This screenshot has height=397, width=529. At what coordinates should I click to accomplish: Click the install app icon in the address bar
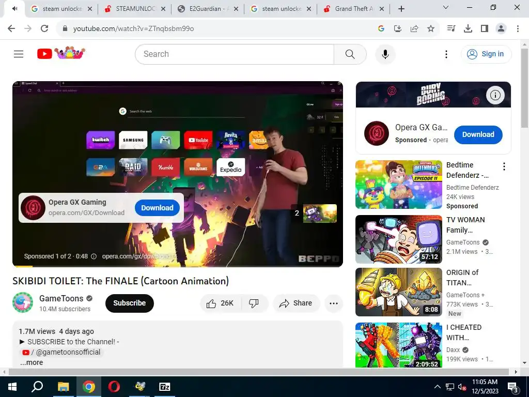coord(397,28)
